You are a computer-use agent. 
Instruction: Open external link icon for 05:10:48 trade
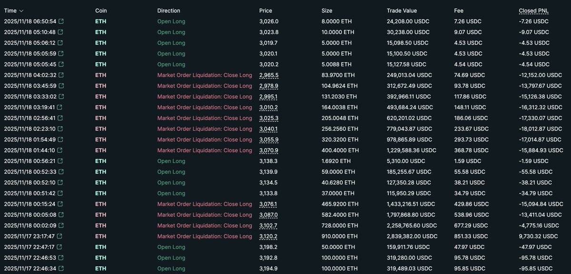pyautogui.click(x=60, y=32)
